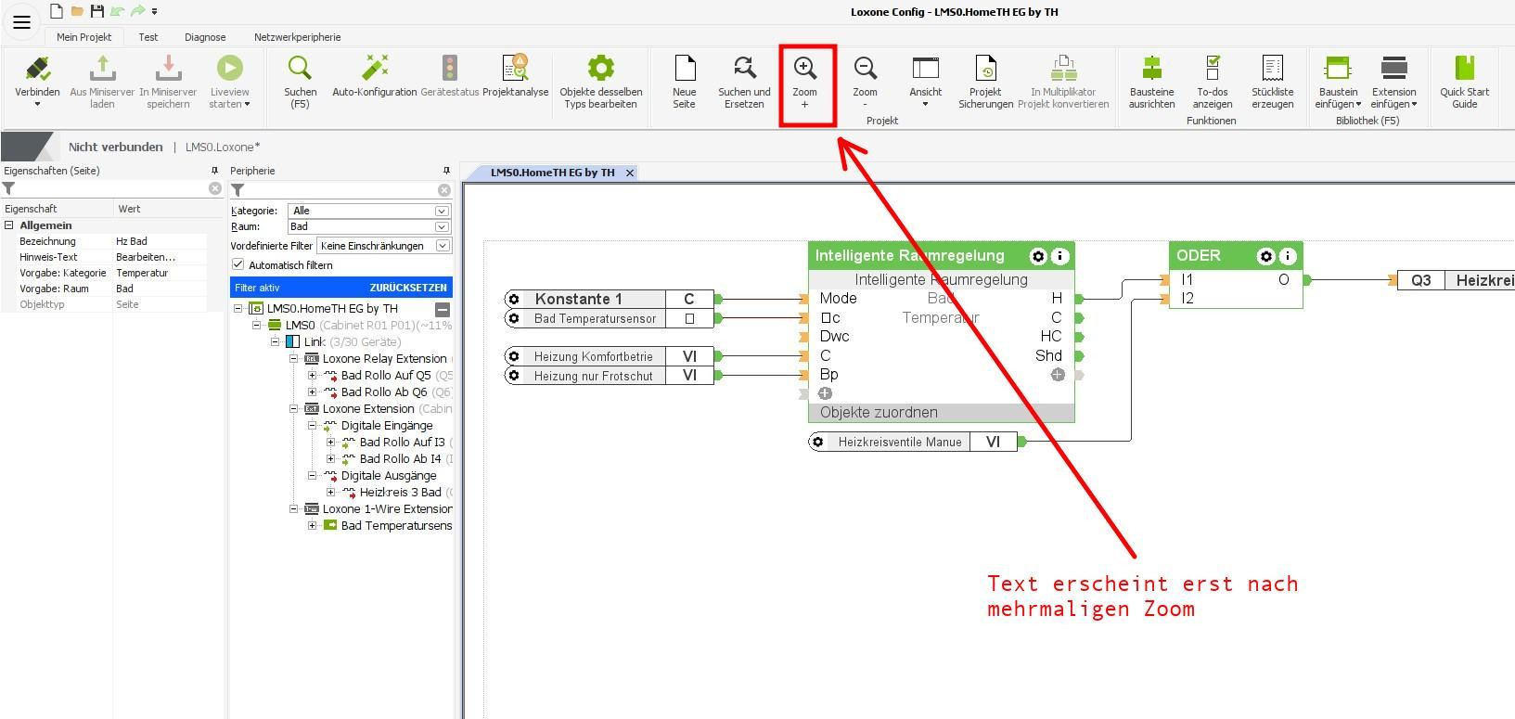Screen dimensions: 1515x719
Task: Click Bausteine ausrichten
Action: [x=1151, y=81]
